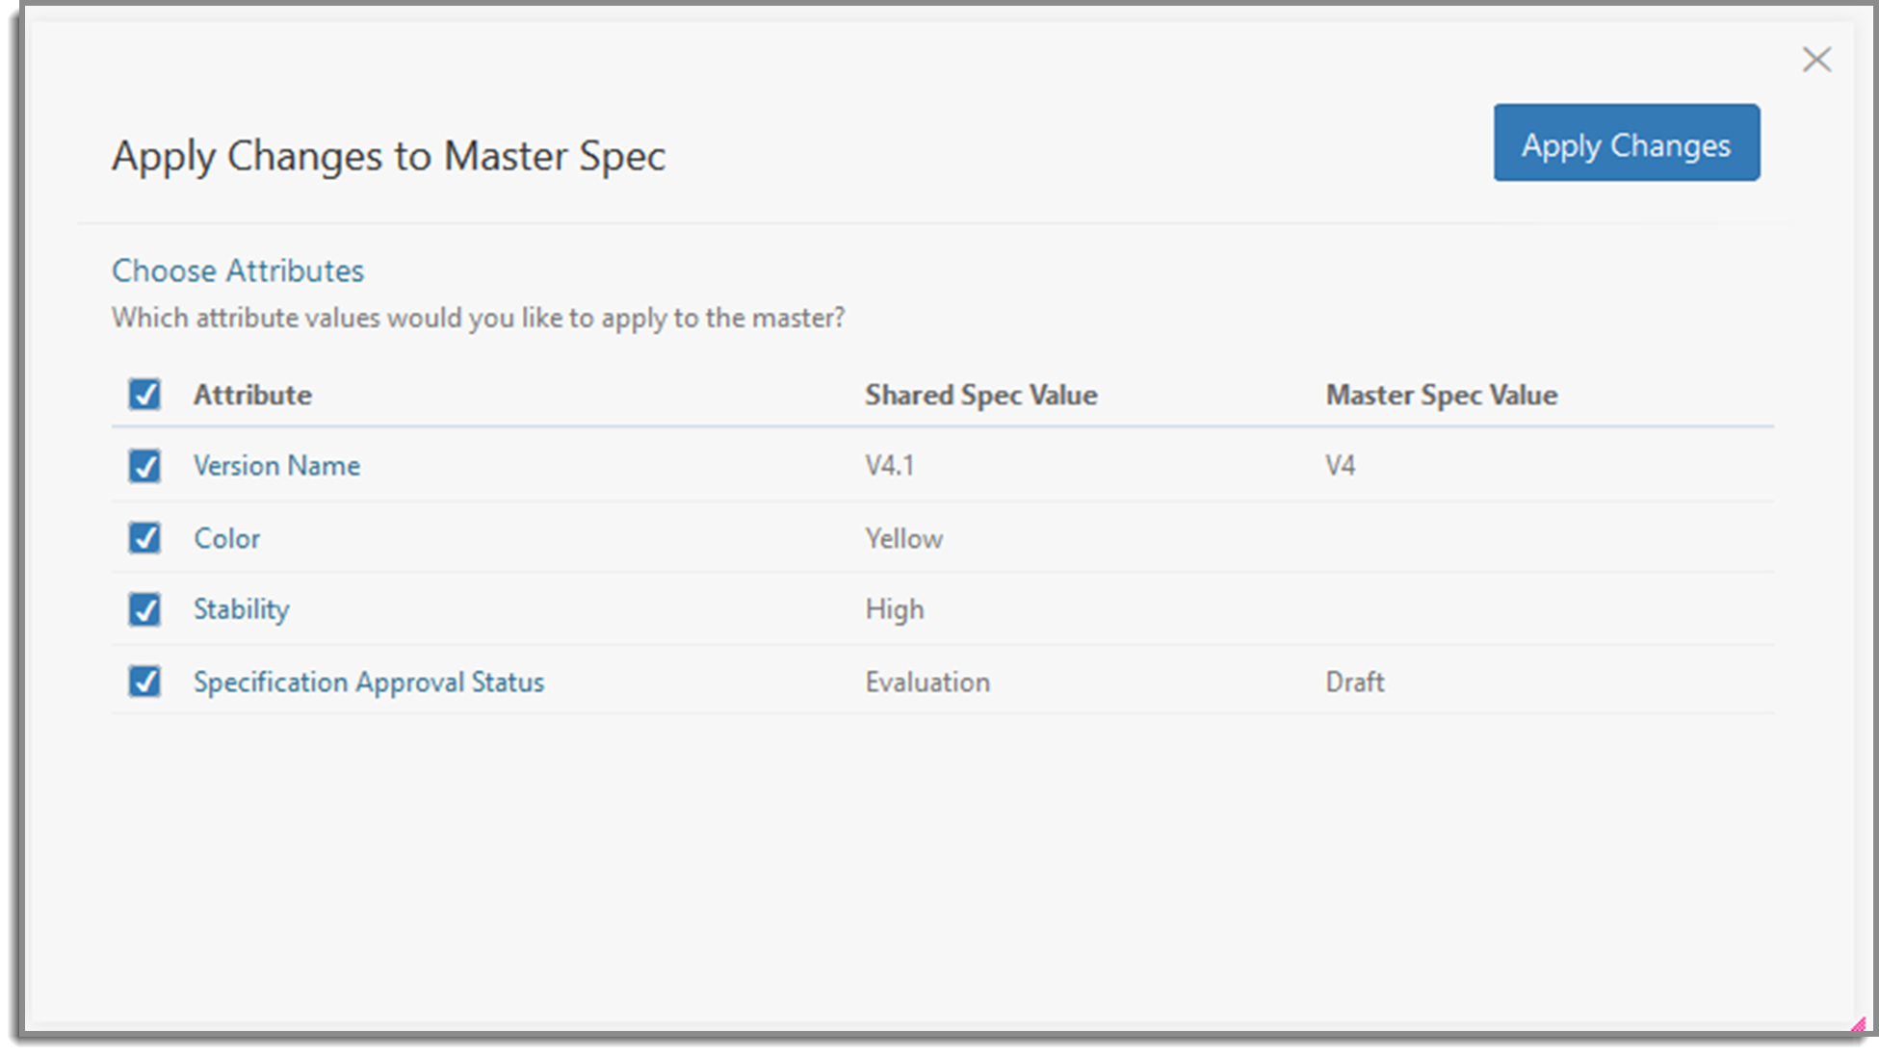Open the Stability attribute link
Image resolution: width=1879 pixels, height=1056 pixels.
coord(241,609)
